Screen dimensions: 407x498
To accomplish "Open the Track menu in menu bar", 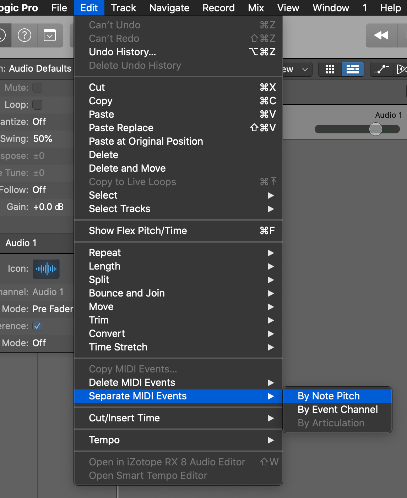I will pyautogui.click(x=123, y=8).
